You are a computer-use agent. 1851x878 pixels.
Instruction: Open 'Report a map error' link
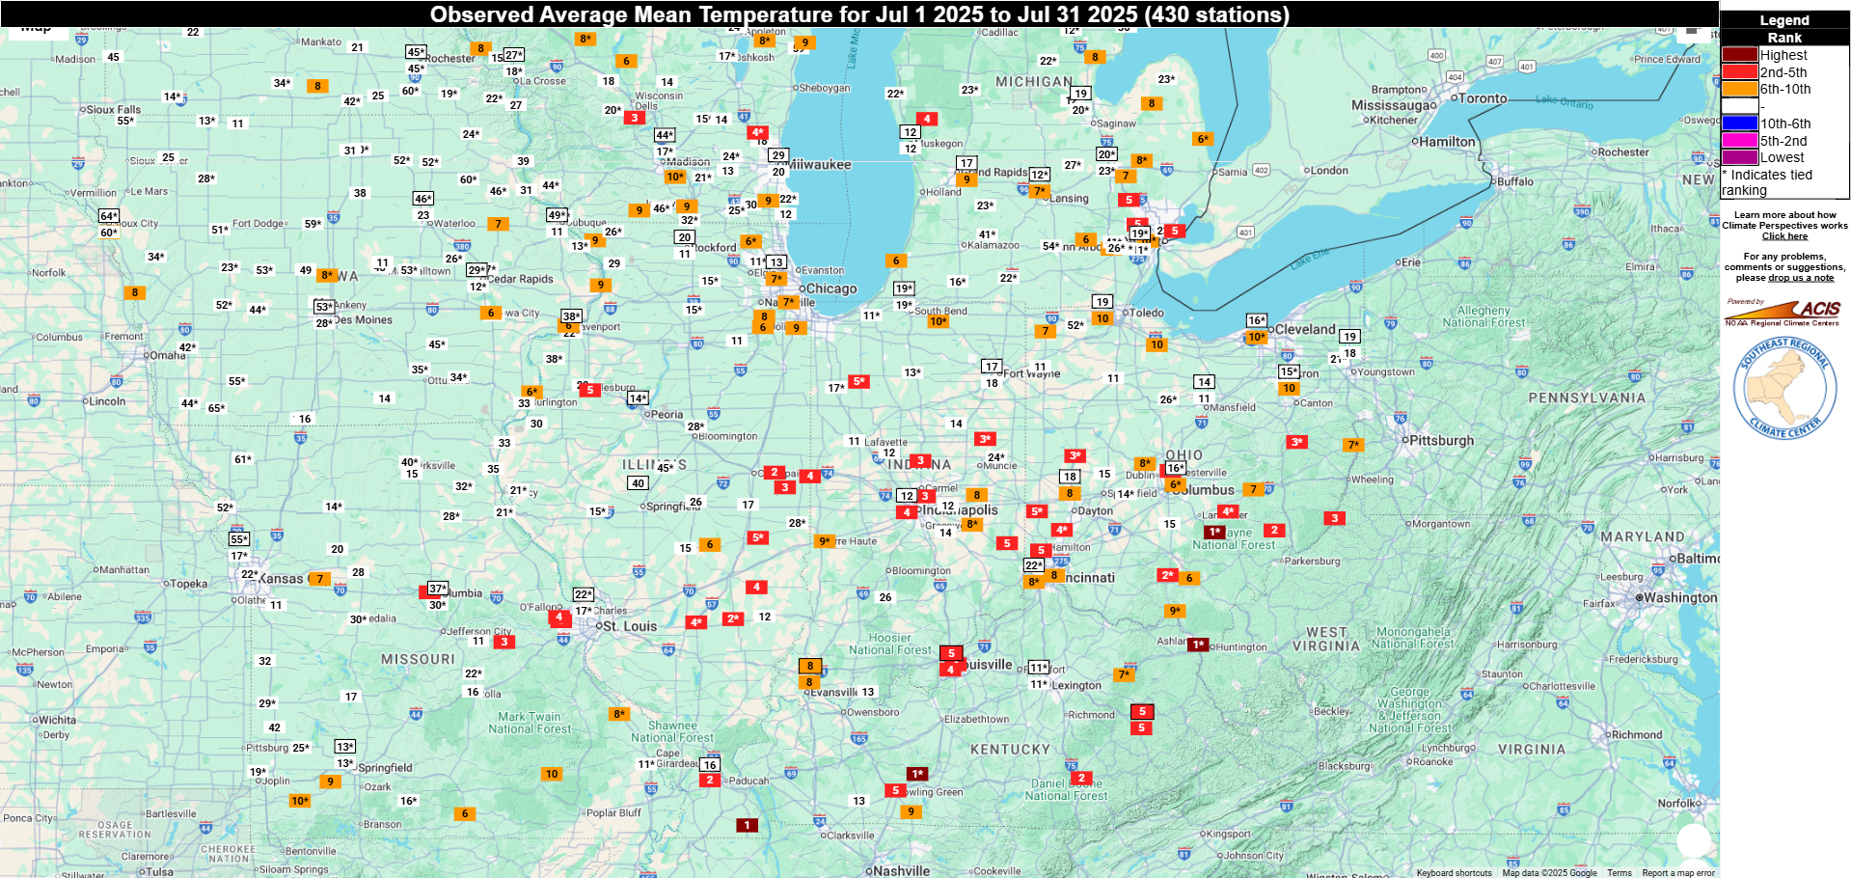tap(1678, 872)
